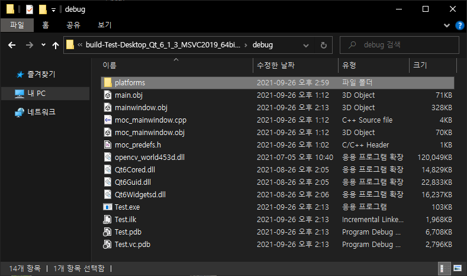Select 즐겨찾기 in the navigation pane
The image size is (467, 276).
[x=41, y=74]
